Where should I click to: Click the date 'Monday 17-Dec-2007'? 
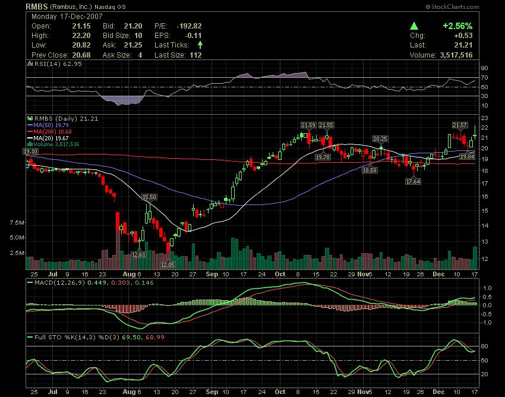[67, 17]
